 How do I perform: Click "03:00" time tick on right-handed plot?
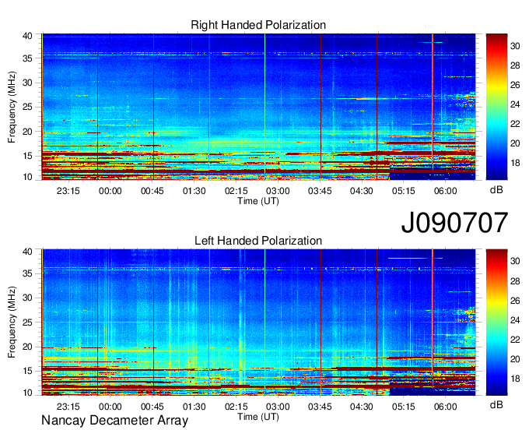point(278,191)
